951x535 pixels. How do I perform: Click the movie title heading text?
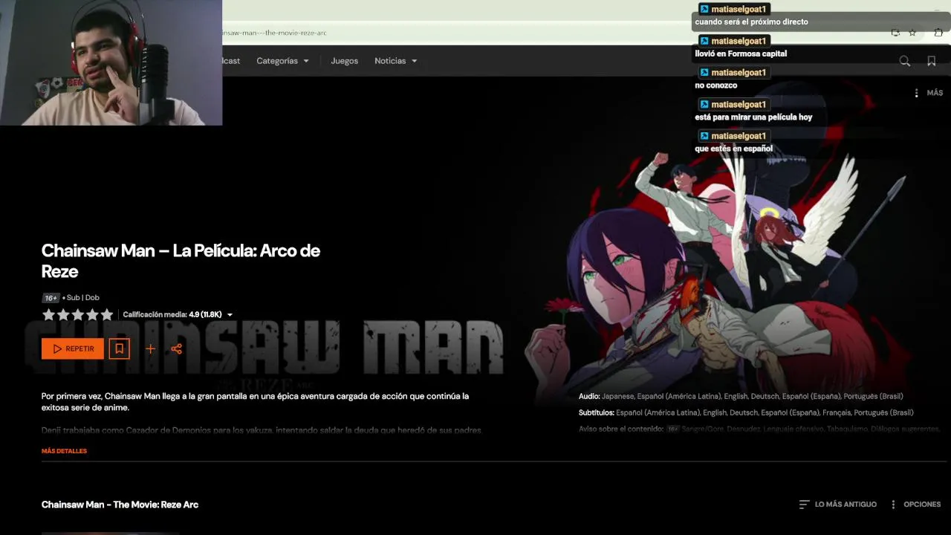[x=181, y=261]
